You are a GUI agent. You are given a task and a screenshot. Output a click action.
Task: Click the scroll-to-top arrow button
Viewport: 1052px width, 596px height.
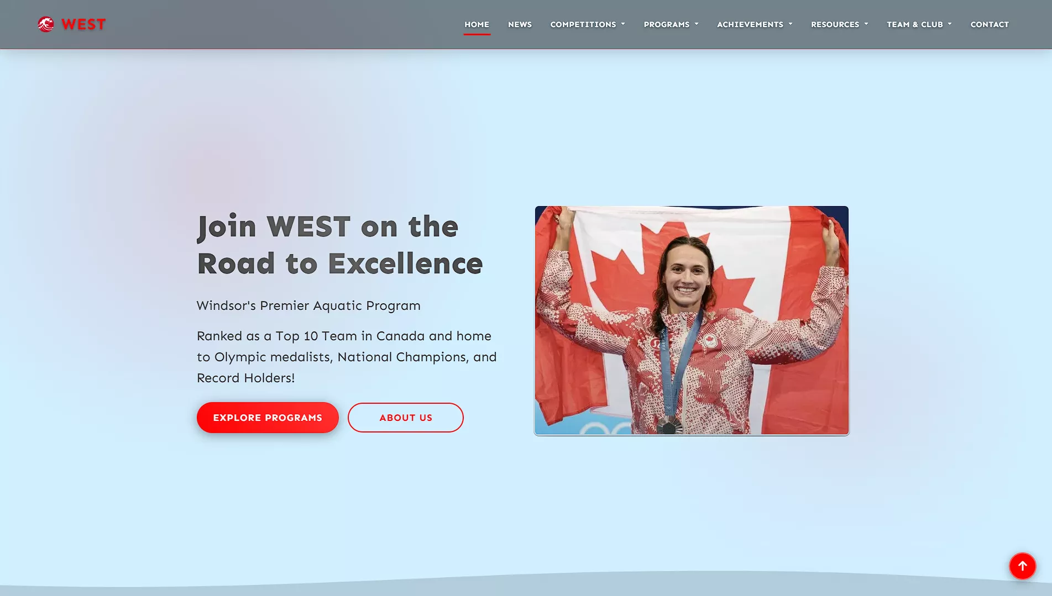[x=1022, y=566]
